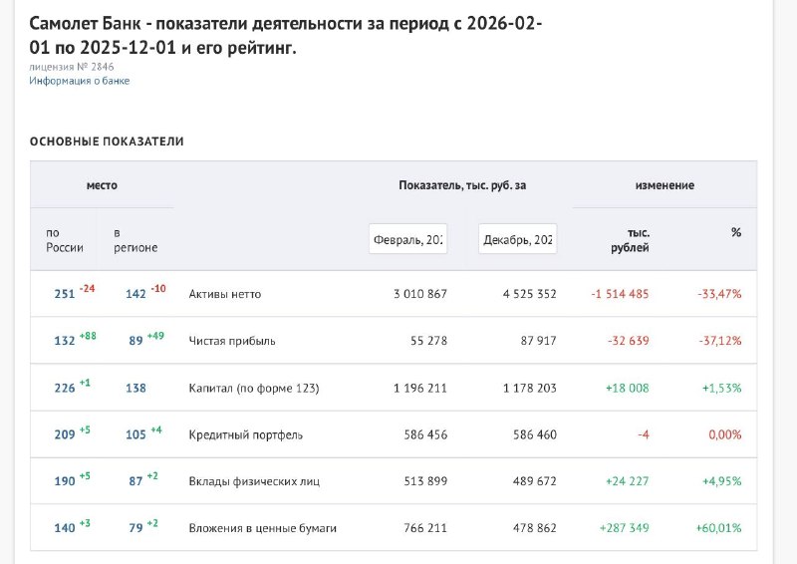Image resolution: width=797 pixels, height=564 pixels.
Task: Select the value '1 178 203'
Action: (530, 388)
